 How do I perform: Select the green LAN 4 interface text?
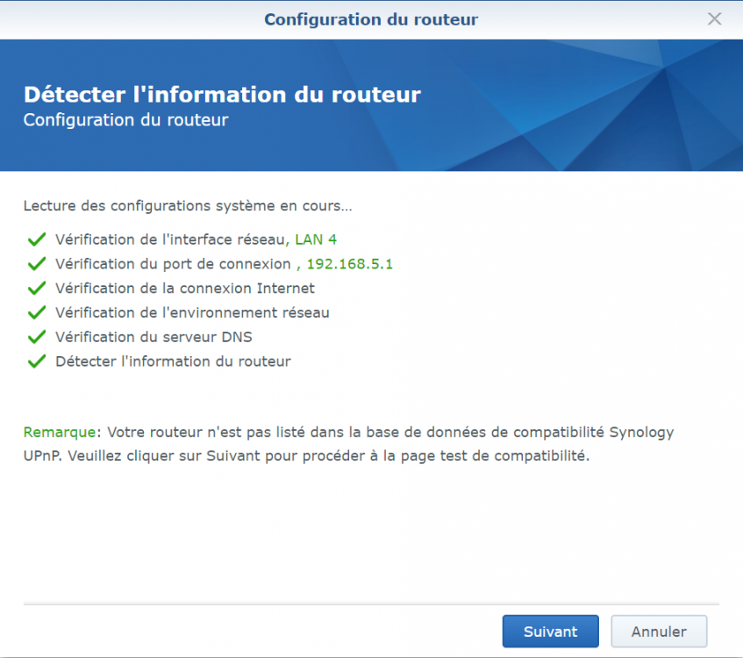tap(316, 239)
